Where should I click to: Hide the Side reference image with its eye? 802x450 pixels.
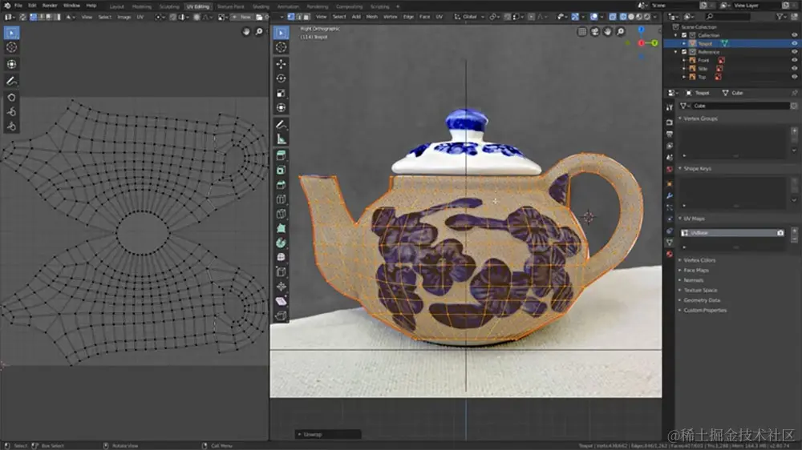click(x=794, y=68)
